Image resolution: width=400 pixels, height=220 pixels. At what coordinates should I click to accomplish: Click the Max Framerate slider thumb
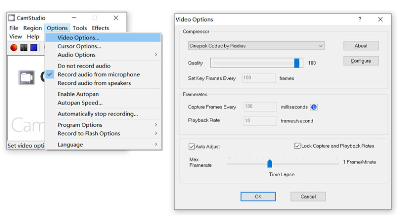[x=270, y=163]
